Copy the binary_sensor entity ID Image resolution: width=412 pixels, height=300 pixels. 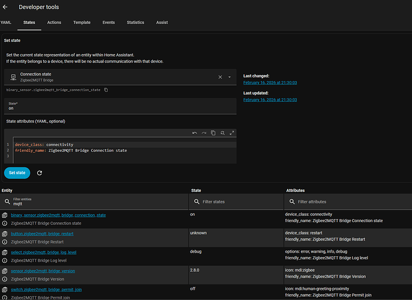pyautogui.click(x=106, y=90)
